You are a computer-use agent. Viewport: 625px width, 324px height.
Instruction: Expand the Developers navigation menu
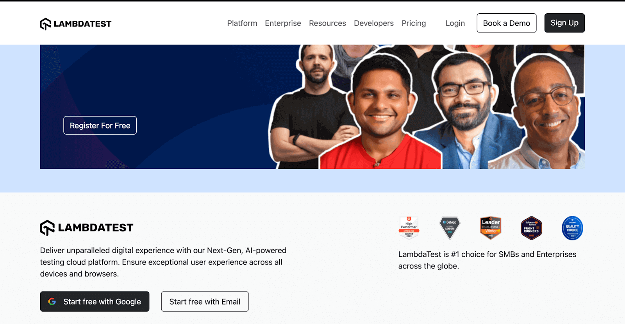tap(374, 23)
